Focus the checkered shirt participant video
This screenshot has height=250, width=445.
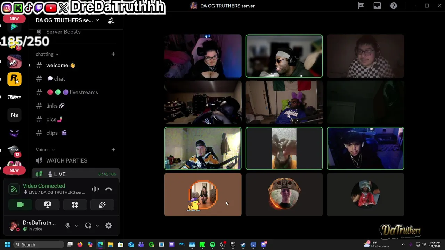pos(365,56)
